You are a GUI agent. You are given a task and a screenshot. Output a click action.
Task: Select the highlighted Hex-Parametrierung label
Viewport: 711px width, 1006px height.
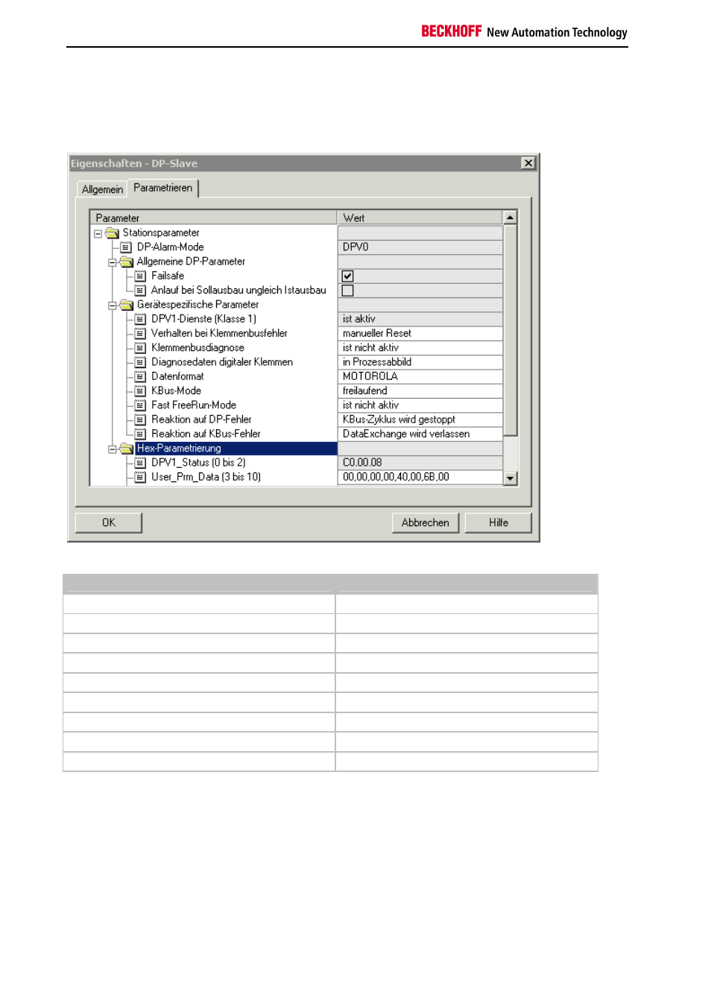tap(179, 449)
